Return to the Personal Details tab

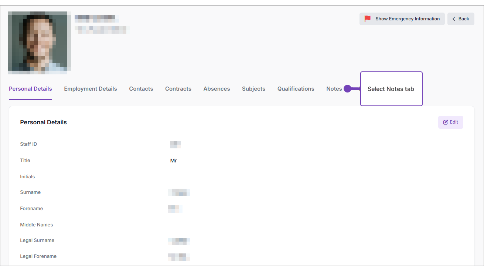(x=30, y=89)
